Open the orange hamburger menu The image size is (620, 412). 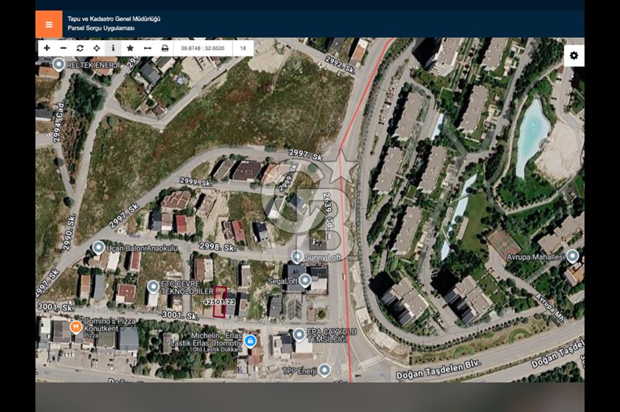pos(49,24)
